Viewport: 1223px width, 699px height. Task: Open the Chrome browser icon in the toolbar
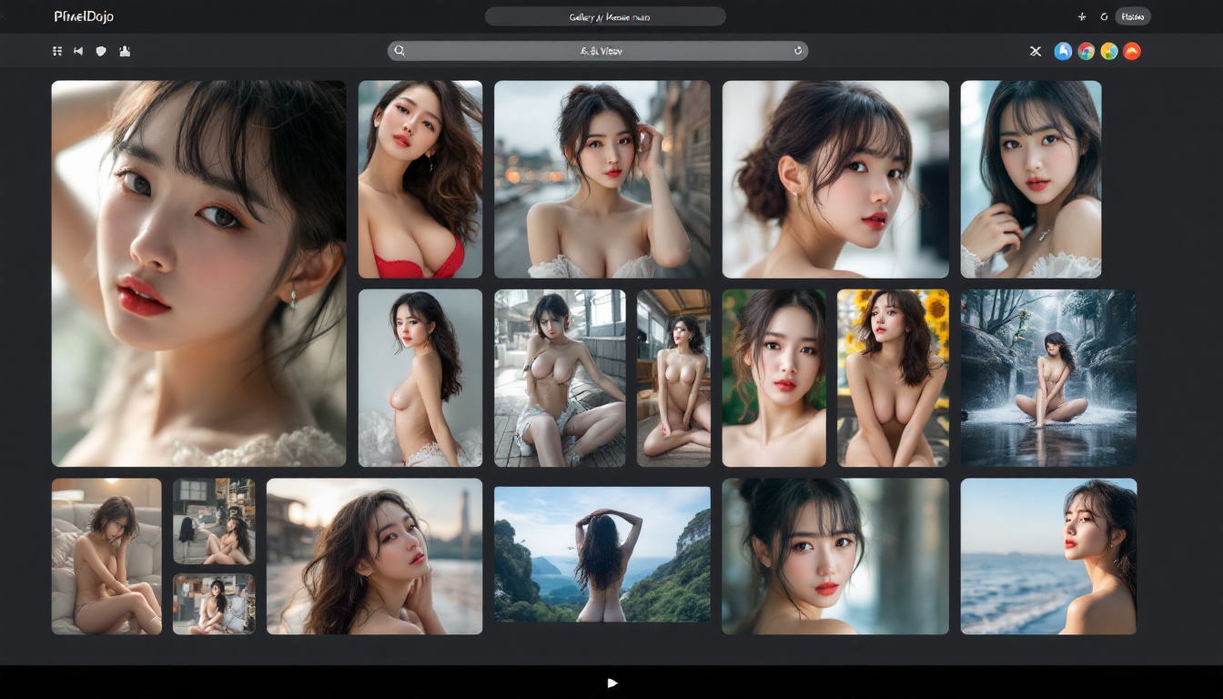coord(1085,52)
